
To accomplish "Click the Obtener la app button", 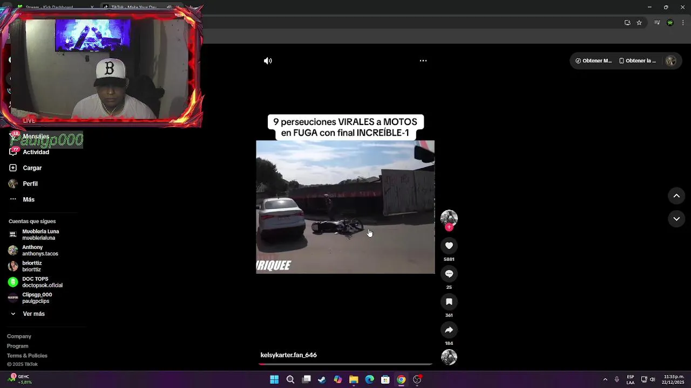I will (x=638, y=61).
